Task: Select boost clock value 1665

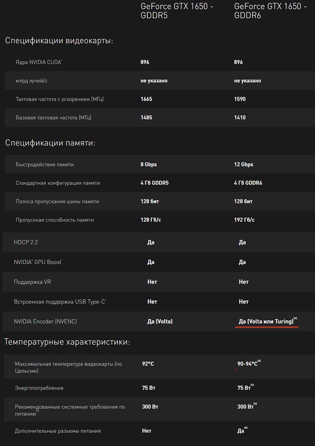Action: click(146, 99)
